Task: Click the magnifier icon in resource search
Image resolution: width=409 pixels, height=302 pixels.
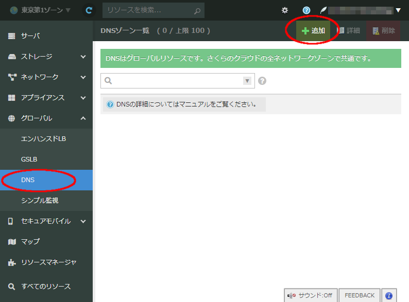Action: click(x=197, y=10)
